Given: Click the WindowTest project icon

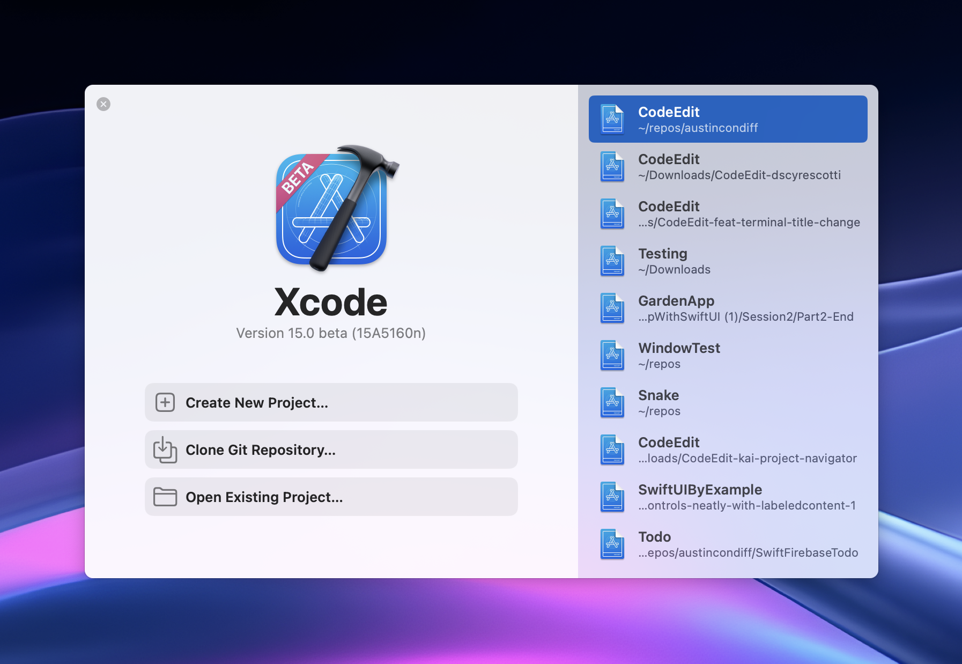Looking at the screenshot, I should [612, 355].
